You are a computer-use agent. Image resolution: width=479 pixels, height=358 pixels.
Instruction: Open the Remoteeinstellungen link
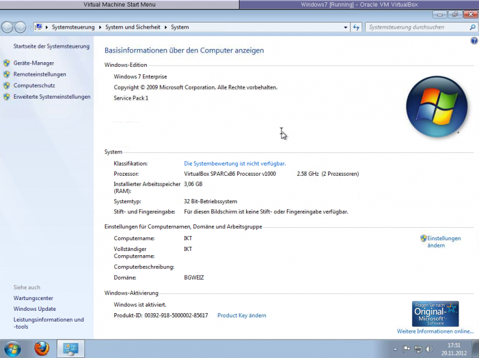40,74
